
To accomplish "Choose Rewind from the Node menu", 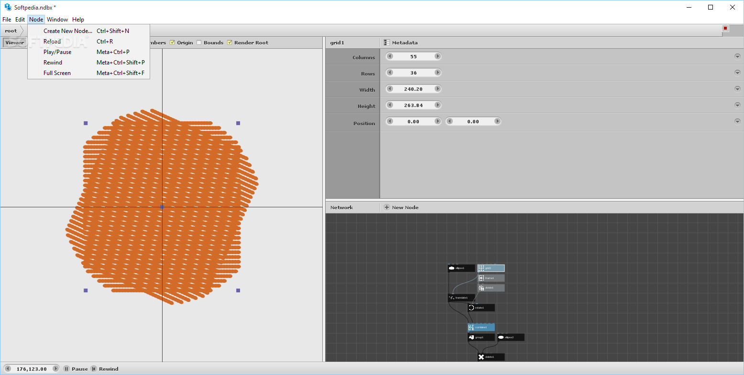I will 89,63.
